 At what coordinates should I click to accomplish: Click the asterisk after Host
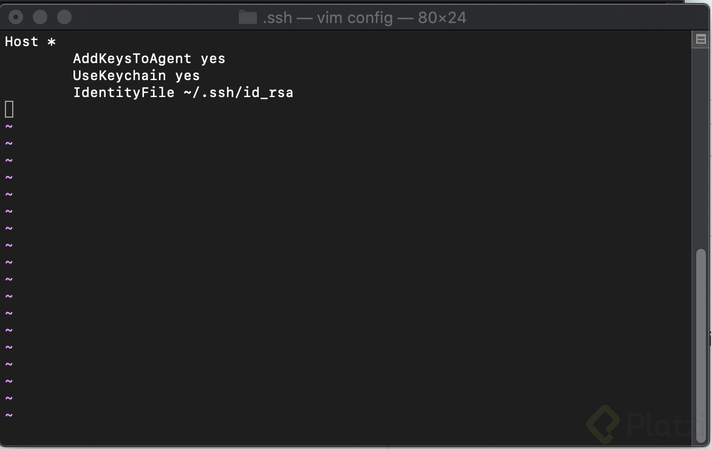click(51, 42)
